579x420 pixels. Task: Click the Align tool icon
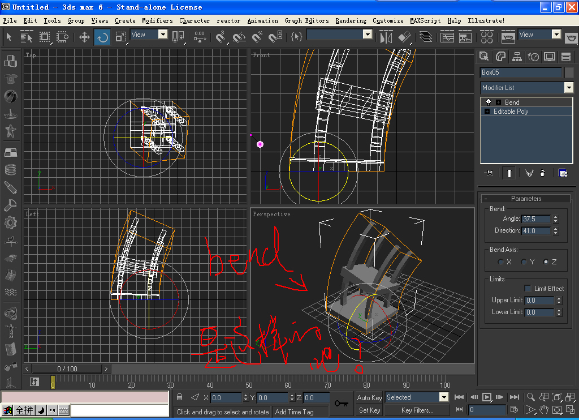tap(405, 37)
